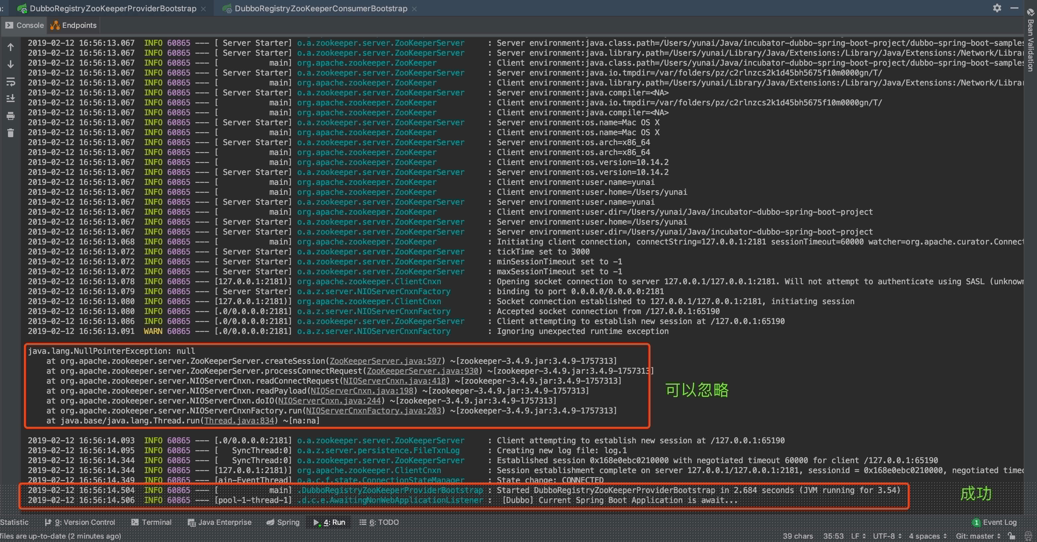Toggle soft-wrap for console output
This screenshot has width=1037, height=542.
pos(11,82)
